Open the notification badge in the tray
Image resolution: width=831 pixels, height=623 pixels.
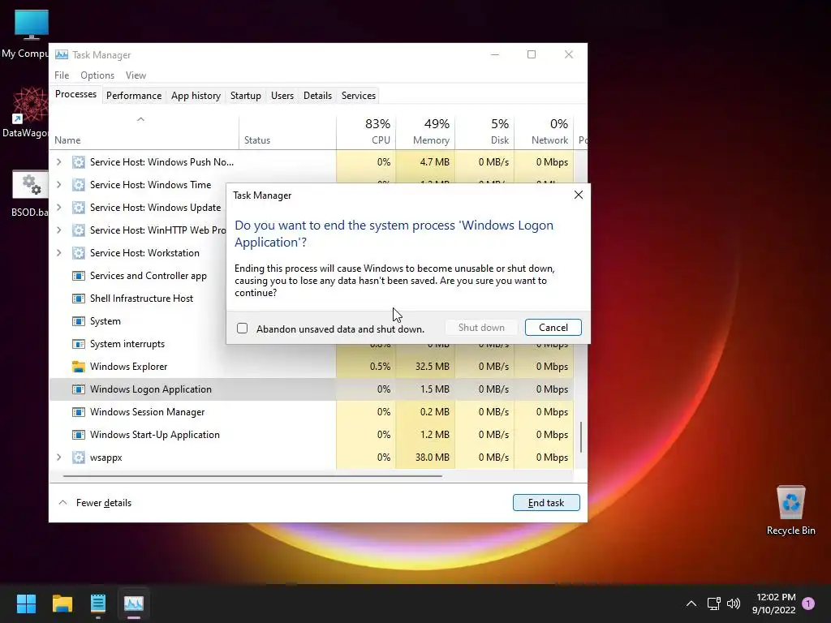point(808,604)
